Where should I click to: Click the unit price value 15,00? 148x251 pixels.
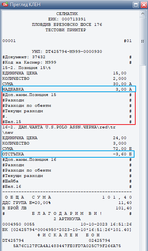click(x=120, y=73)
